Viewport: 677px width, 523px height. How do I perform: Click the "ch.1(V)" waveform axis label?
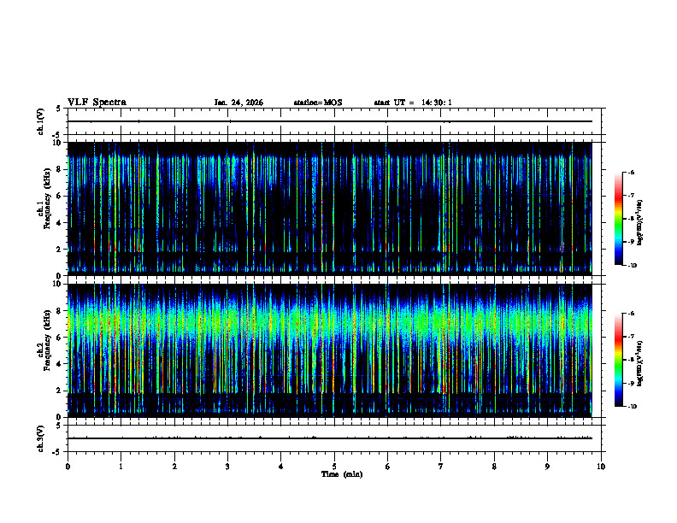point(40,121)
